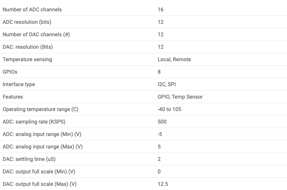Select the "GPIO, Temp Sensor" value
The width and height of the screenshot is (287, 190).
180,97
